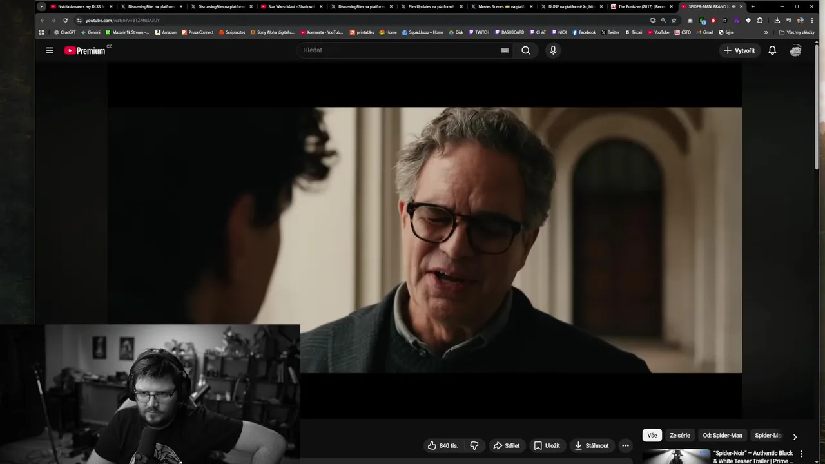
Task: Open browser Downloads icon
Action: click(x=777, y=20)
